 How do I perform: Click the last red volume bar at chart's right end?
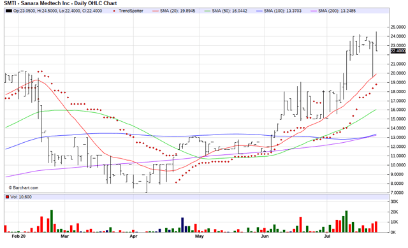[x=376, y=227]
